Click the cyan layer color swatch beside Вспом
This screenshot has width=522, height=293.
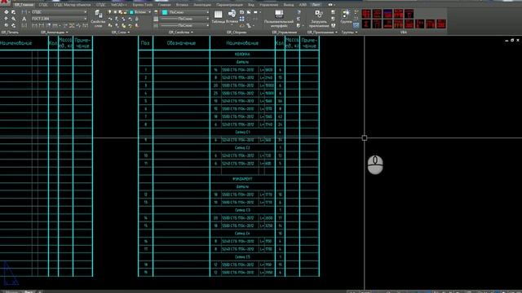click(131, 12)
